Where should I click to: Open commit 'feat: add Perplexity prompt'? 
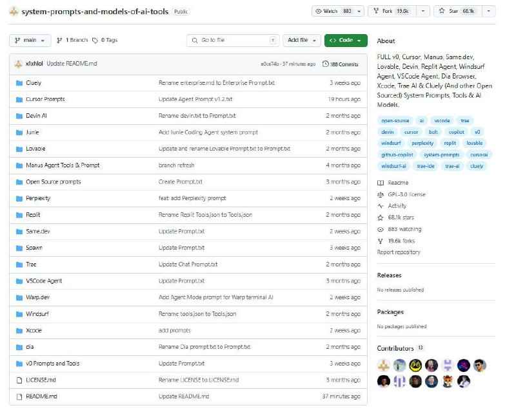[x=192, y=198]
